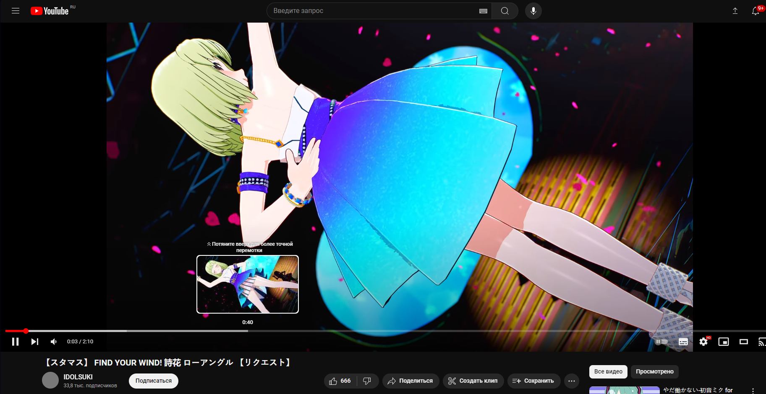Open the IDOLSUKI channel avatar

50,380
